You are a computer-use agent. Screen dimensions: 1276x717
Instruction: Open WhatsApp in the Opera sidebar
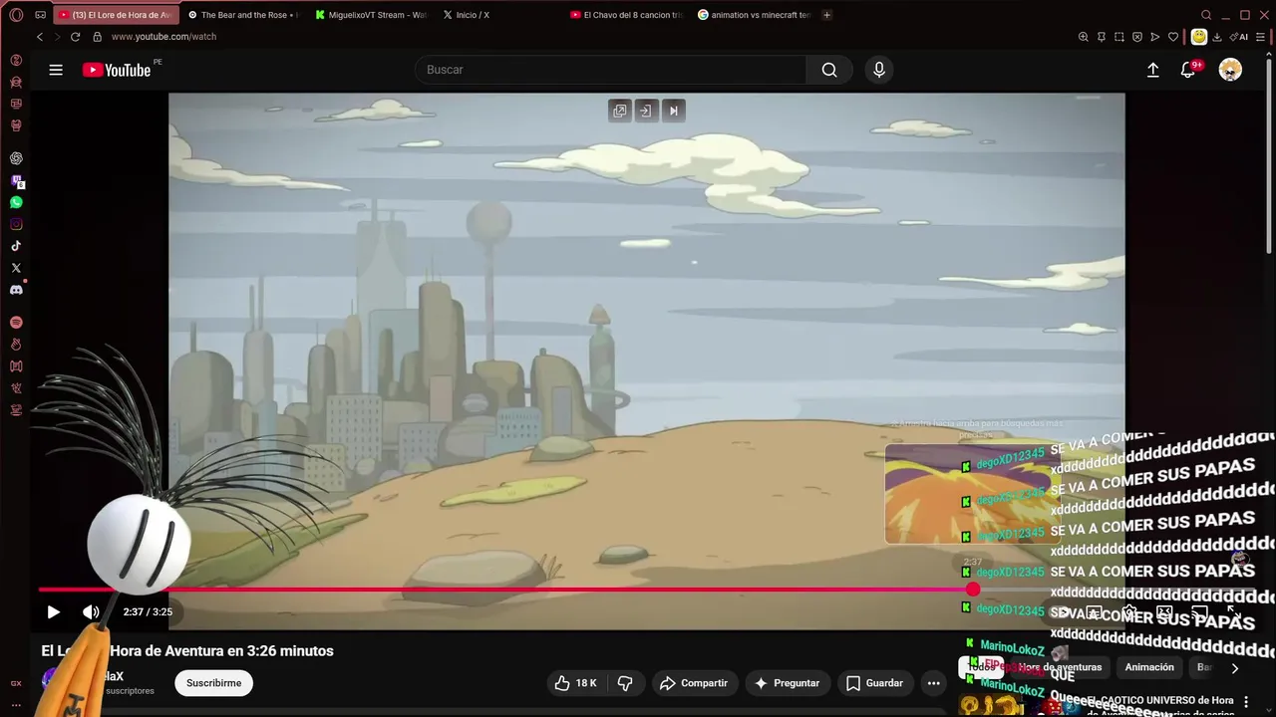tap(16, 202)
